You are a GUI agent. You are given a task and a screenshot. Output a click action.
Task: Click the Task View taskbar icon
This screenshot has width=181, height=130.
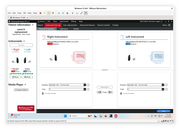95,116
